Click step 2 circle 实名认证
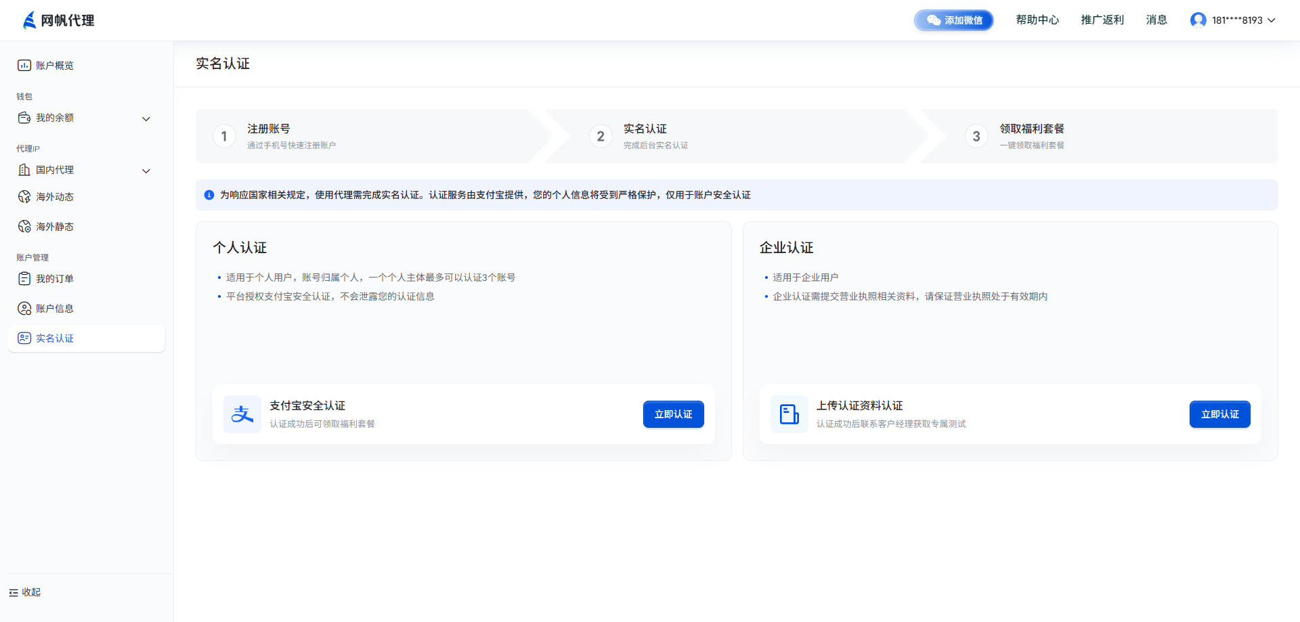Viewport: 1300px width, 622px height. (601, 136)
